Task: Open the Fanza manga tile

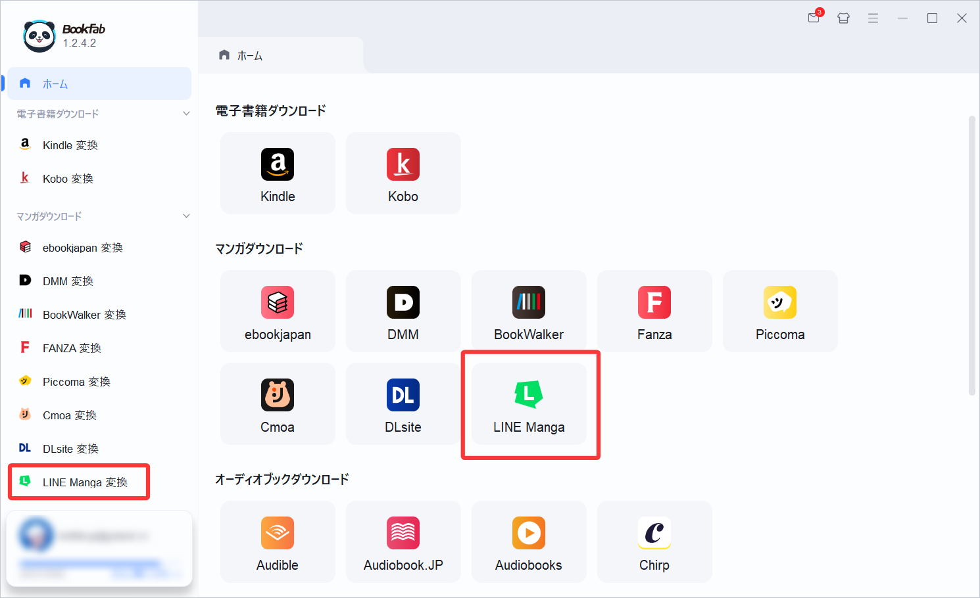Action: coord(654,311)
